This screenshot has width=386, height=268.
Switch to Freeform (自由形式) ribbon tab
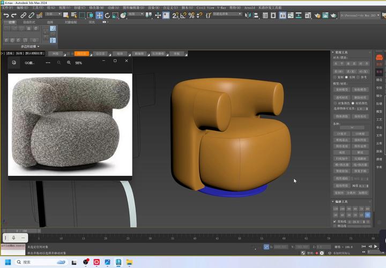(29, 22)
